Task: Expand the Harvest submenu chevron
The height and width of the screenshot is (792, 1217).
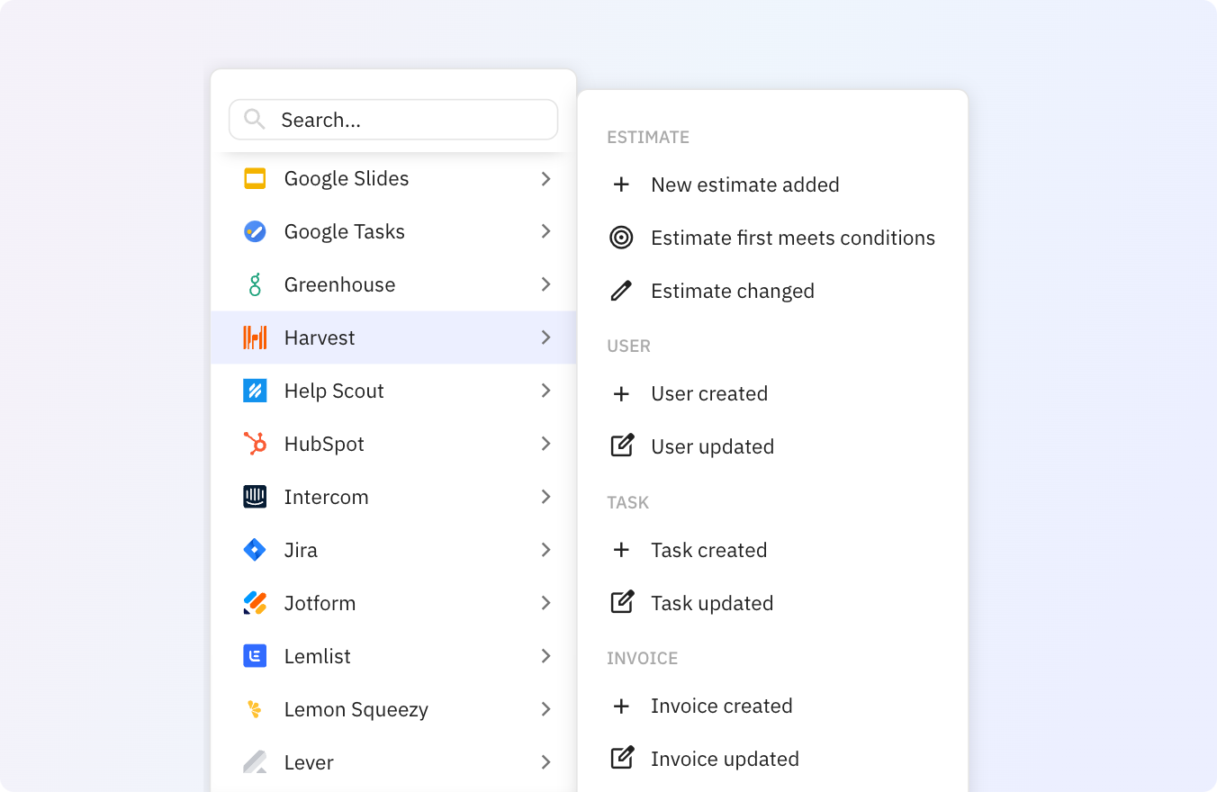Action: coord(545,337)
